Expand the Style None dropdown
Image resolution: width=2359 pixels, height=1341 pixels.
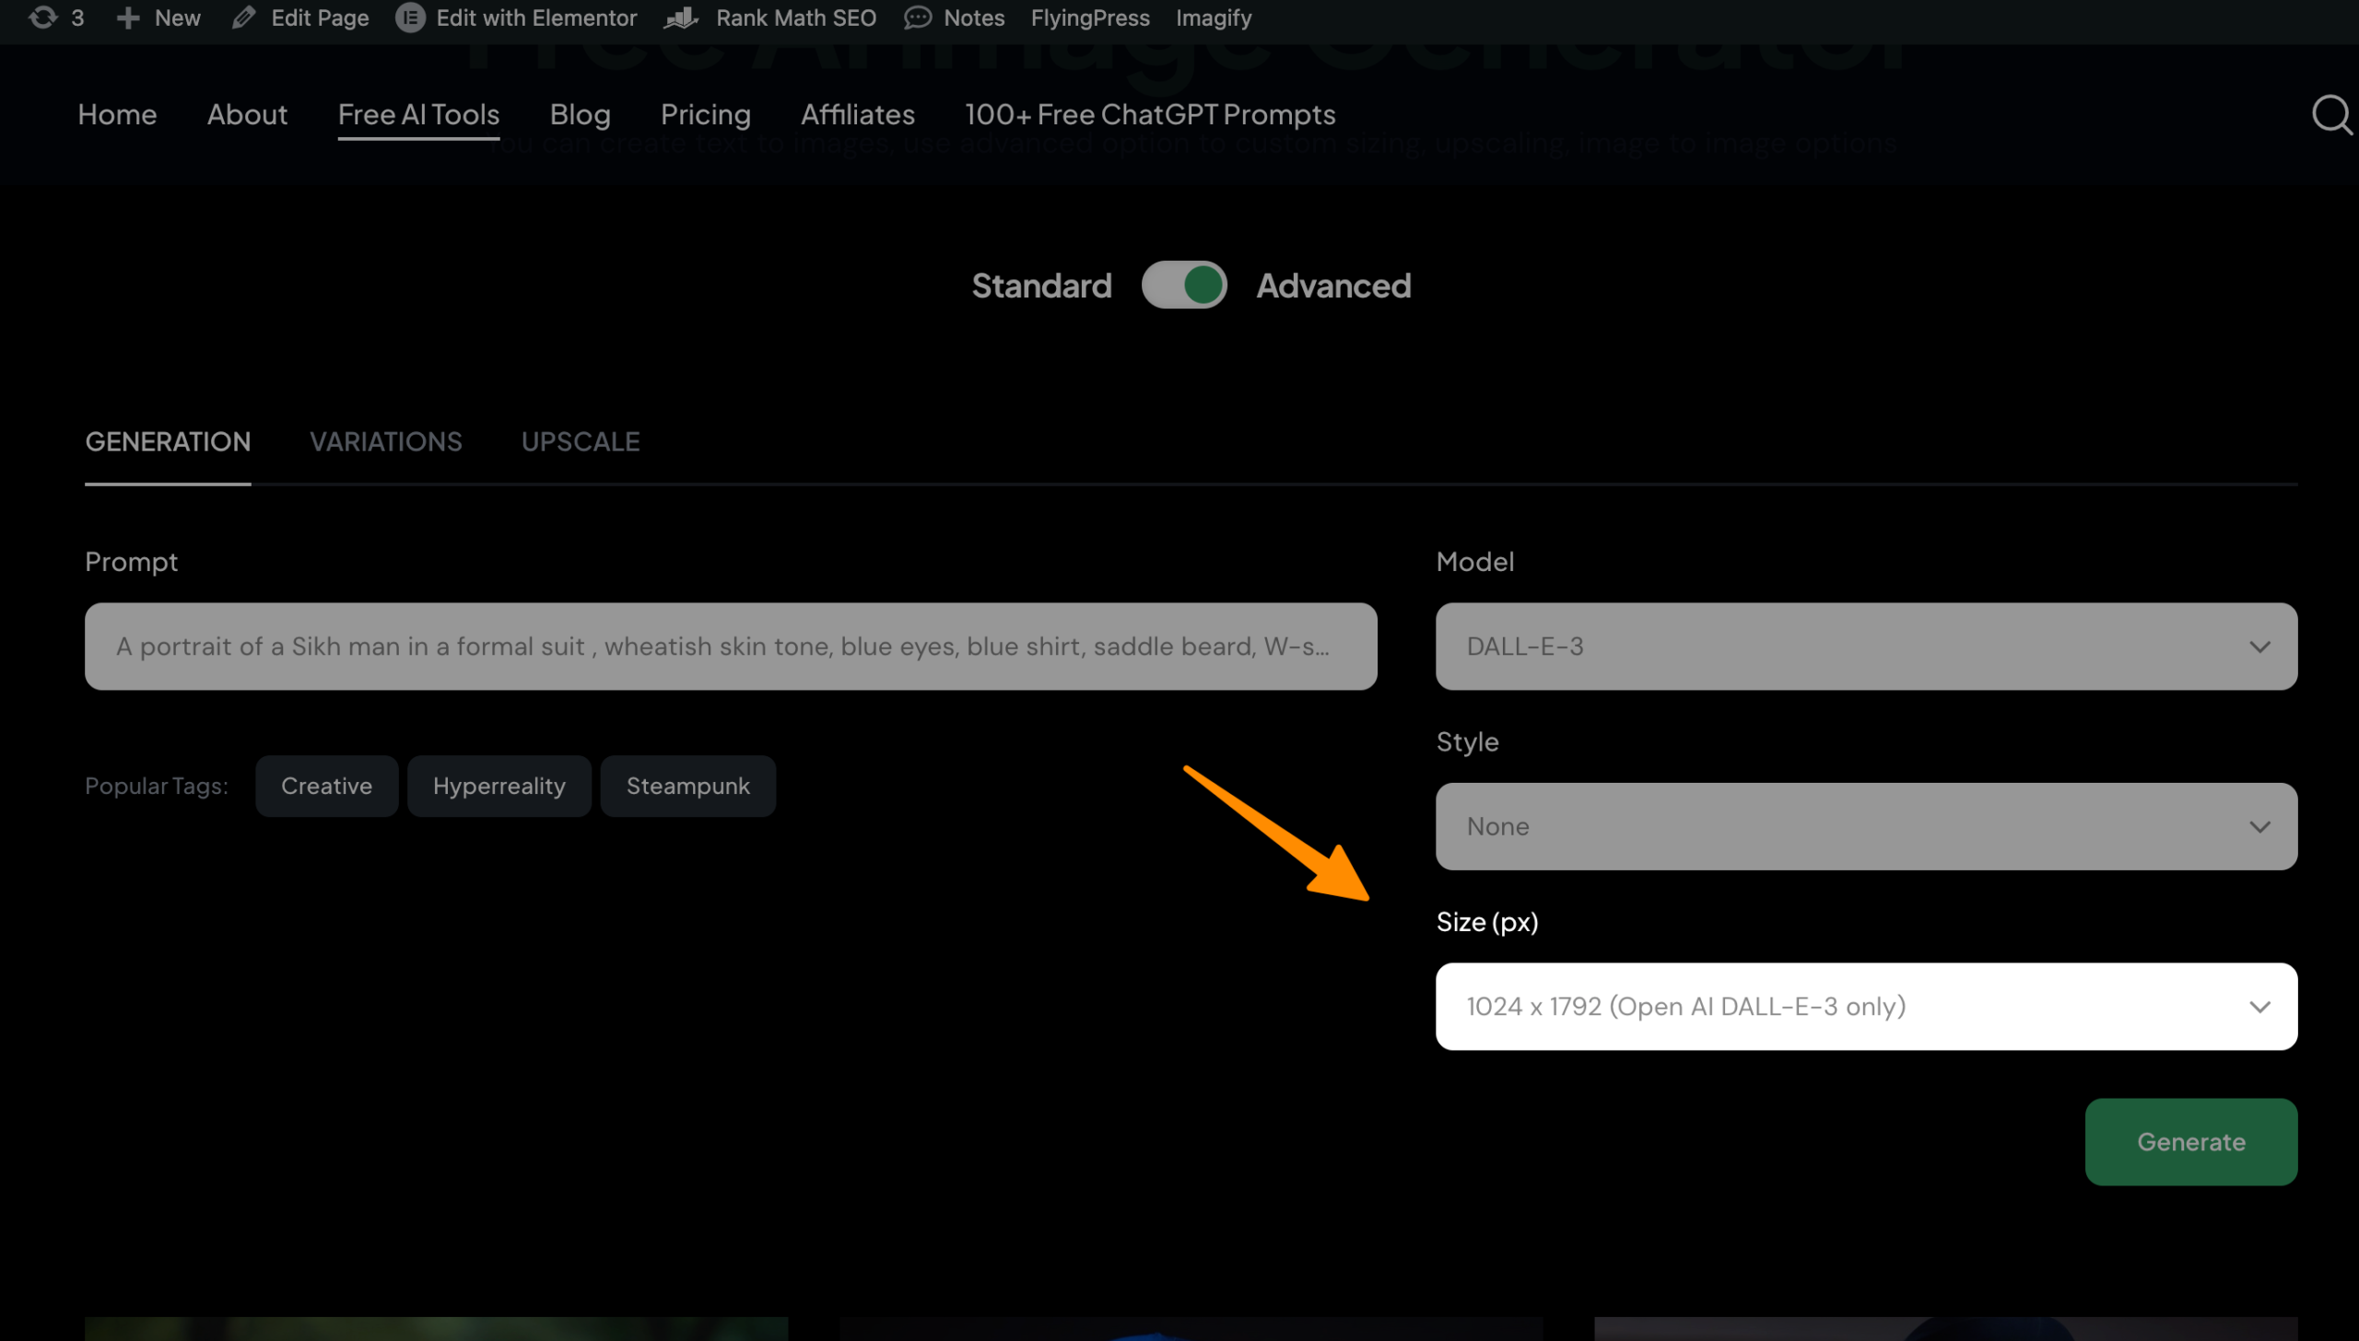coord(1865,826)
